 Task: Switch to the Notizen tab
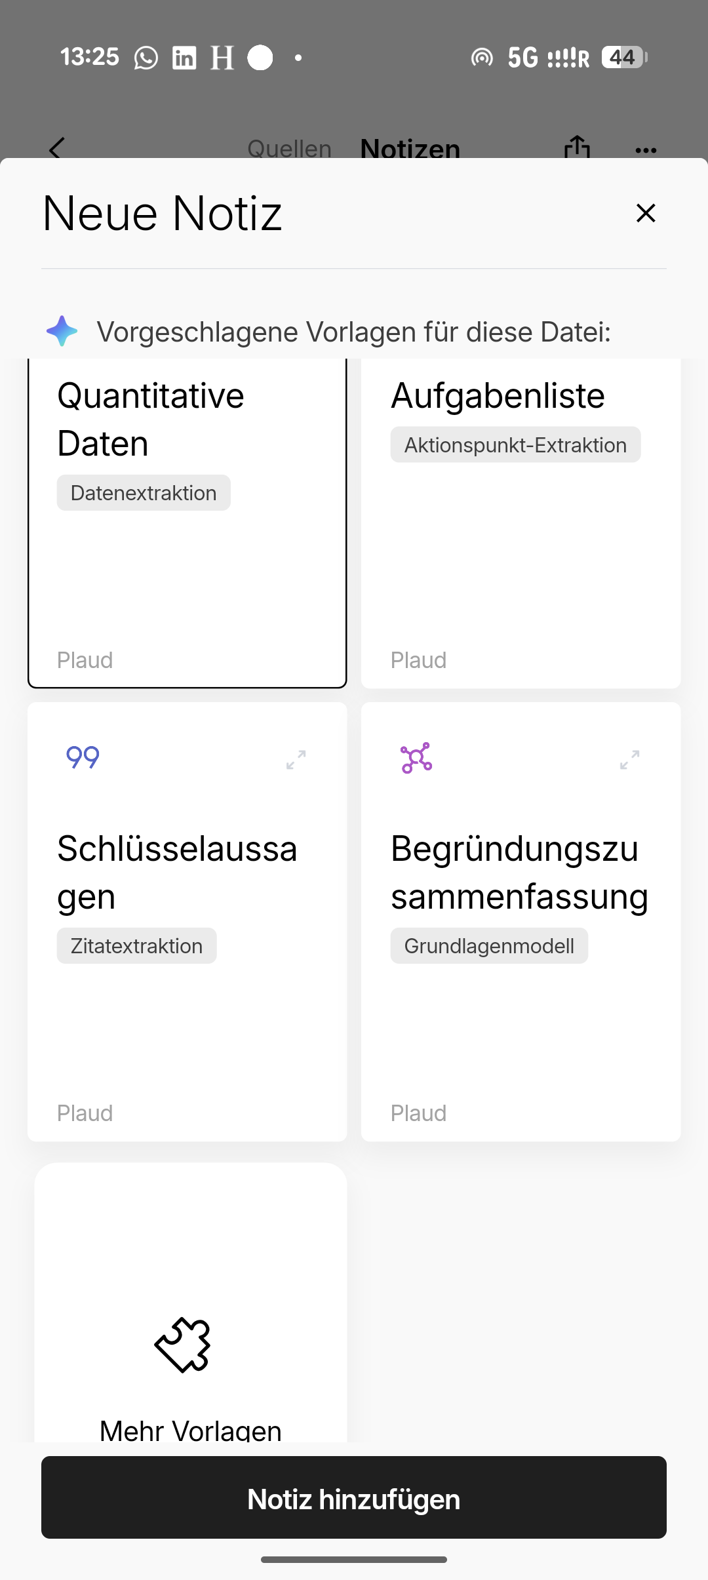410,149
